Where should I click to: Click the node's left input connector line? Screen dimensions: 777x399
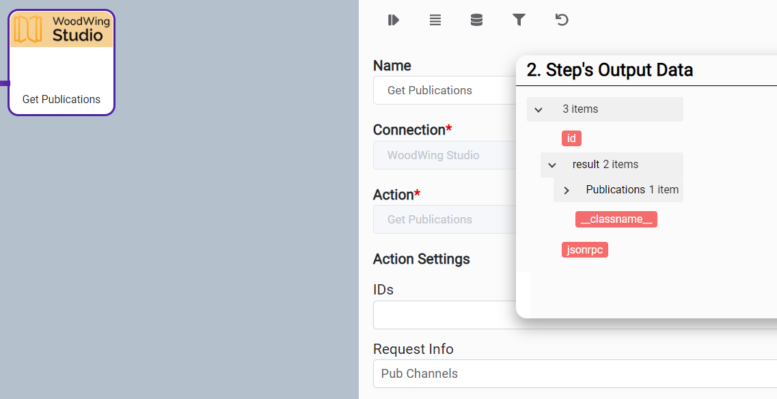pyautogui.click(x=4, y=83)
